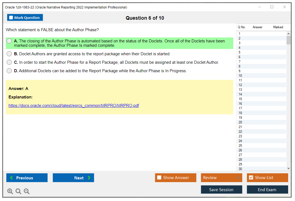This screenshot has width=295, height=201.
Task: Toggle the Show Answer checkbox
Action: tap(159, 178)
